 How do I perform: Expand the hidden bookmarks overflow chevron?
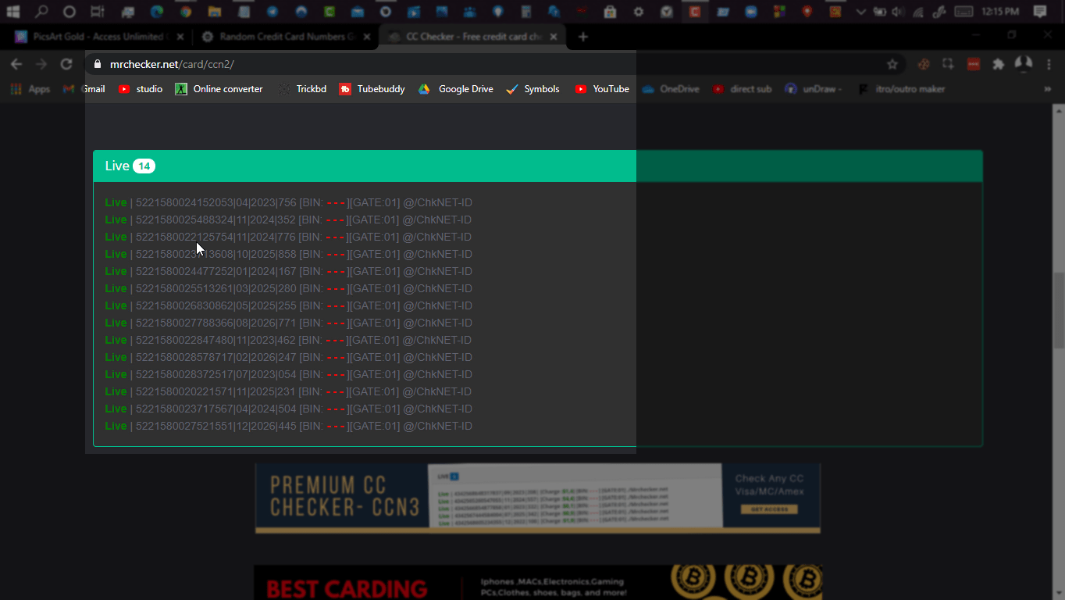point(1047,89)
